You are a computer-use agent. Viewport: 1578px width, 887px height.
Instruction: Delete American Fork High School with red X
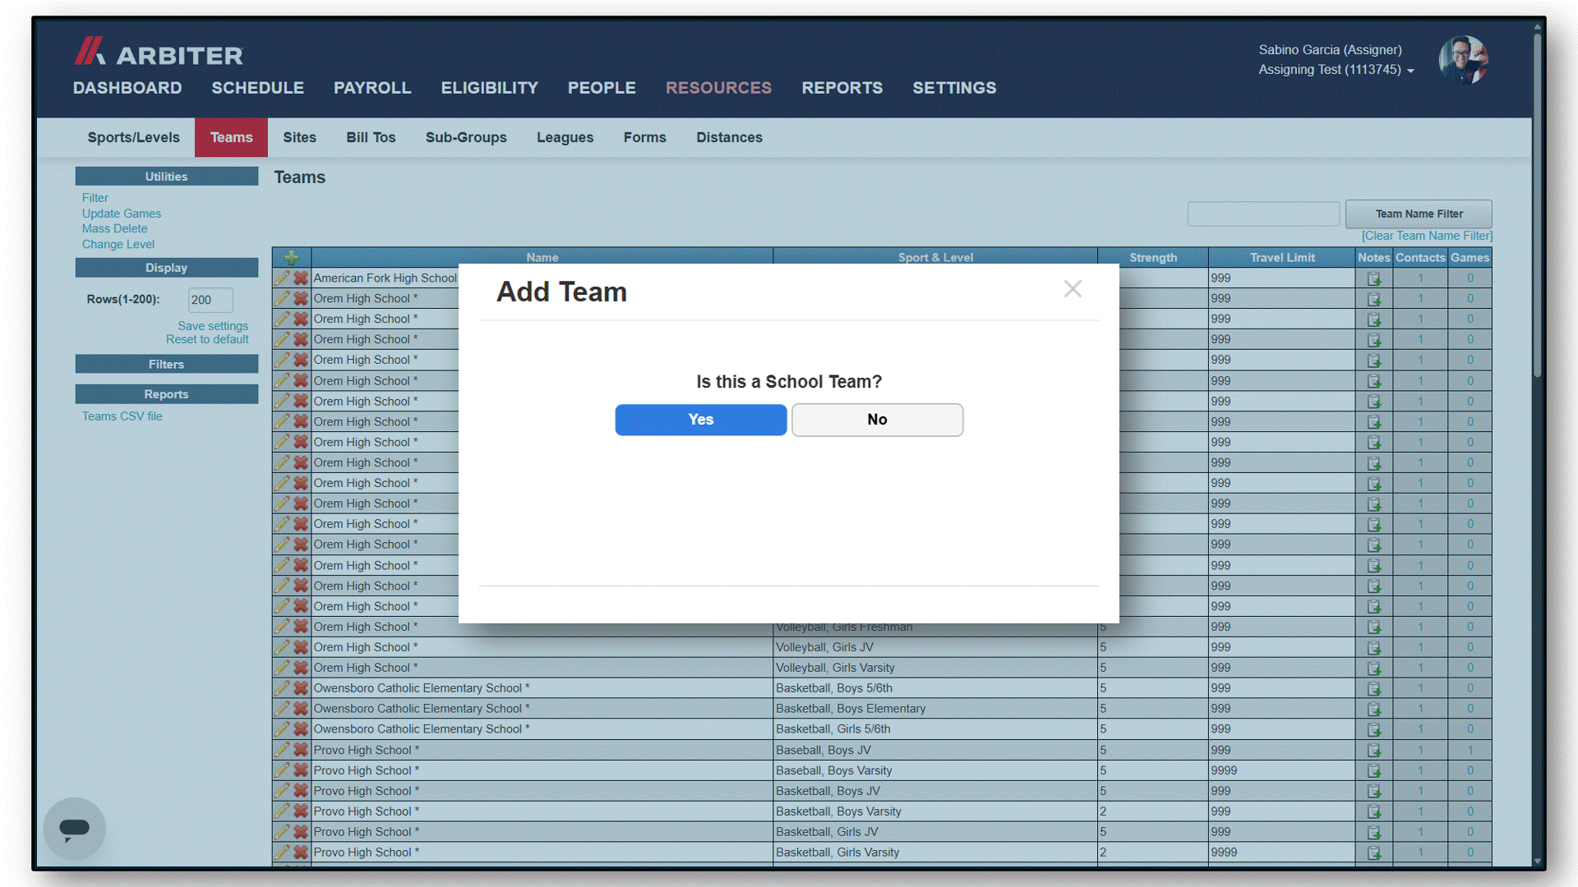coord(301,278)
